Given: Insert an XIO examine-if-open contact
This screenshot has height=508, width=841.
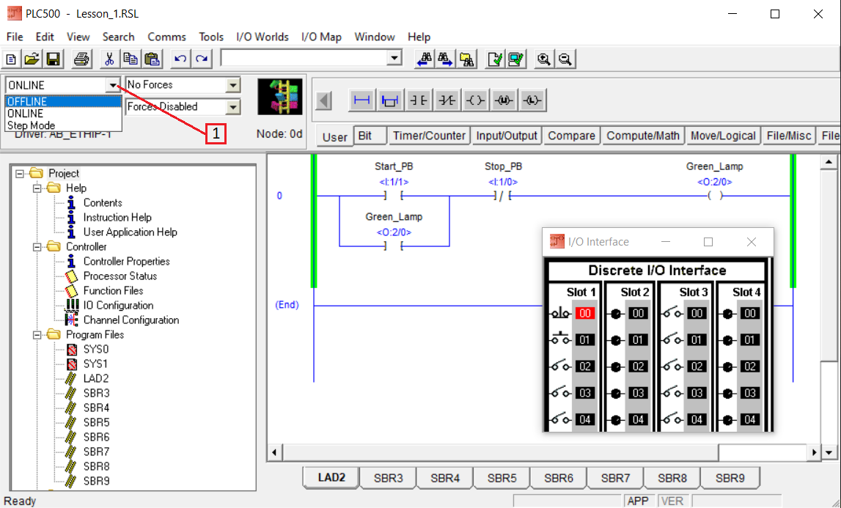Looking at the screenshot, I should (447, 100).
